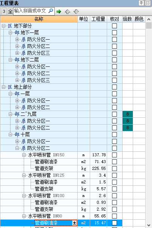Tick the 核对 checkbox for 二~九层
The image size is (152, 228).
coord(115,114)
